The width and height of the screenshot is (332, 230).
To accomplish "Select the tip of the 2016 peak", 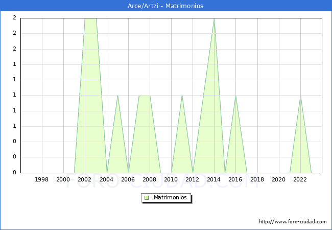I will point(235,96).
